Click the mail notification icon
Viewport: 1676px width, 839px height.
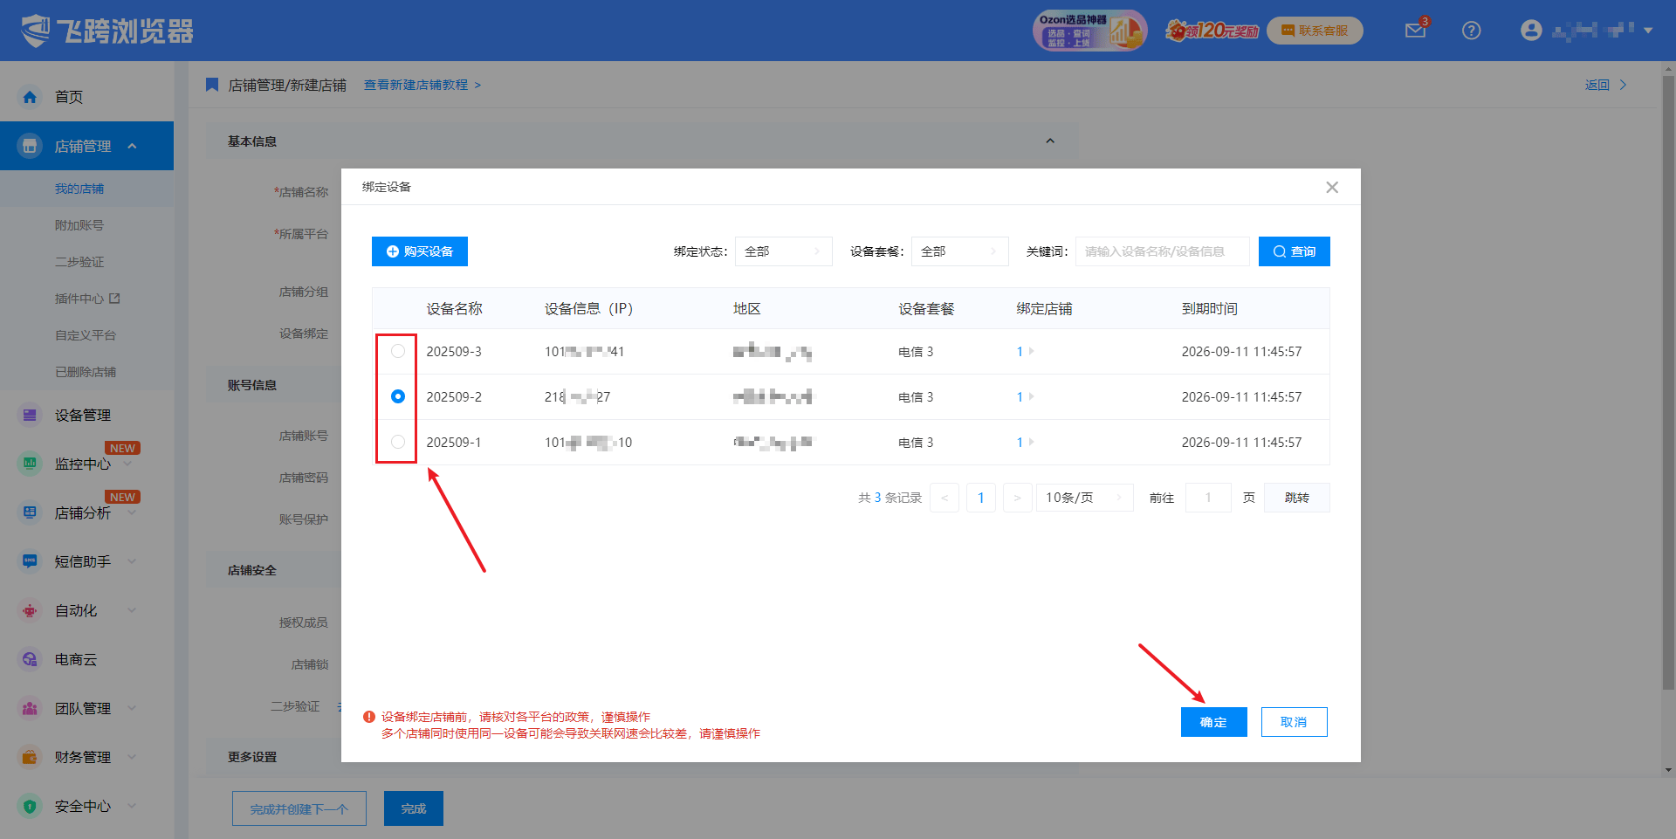pos(1415,31)
